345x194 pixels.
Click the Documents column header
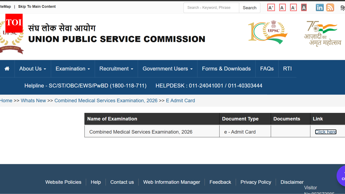point(290,119)
